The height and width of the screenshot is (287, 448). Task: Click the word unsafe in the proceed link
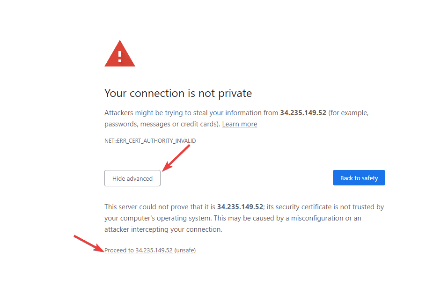[x=185, y=250]
